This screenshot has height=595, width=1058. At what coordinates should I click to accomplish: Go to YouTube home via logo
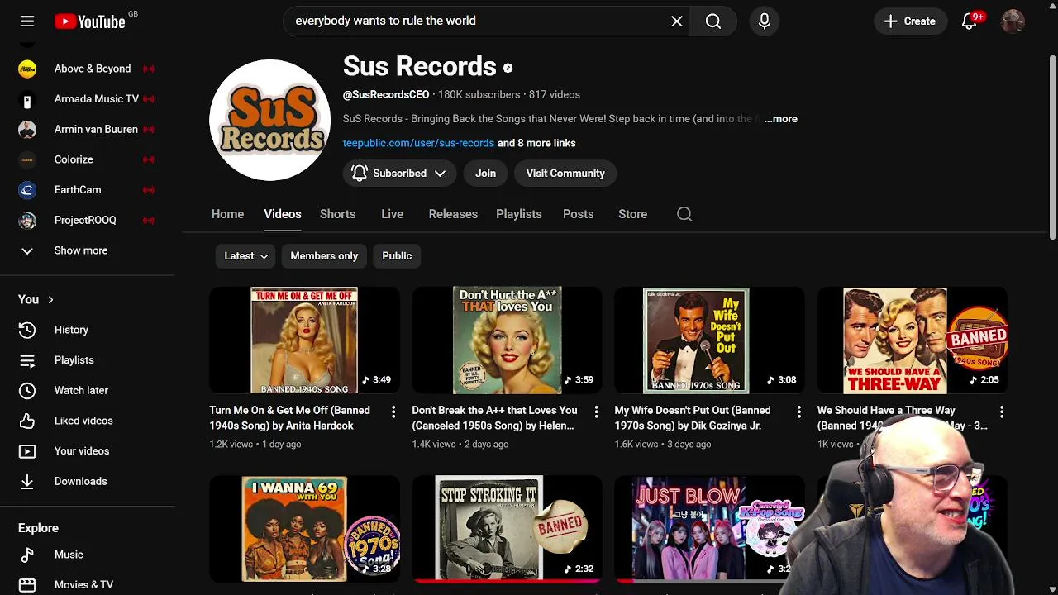[x=89, y=21]
